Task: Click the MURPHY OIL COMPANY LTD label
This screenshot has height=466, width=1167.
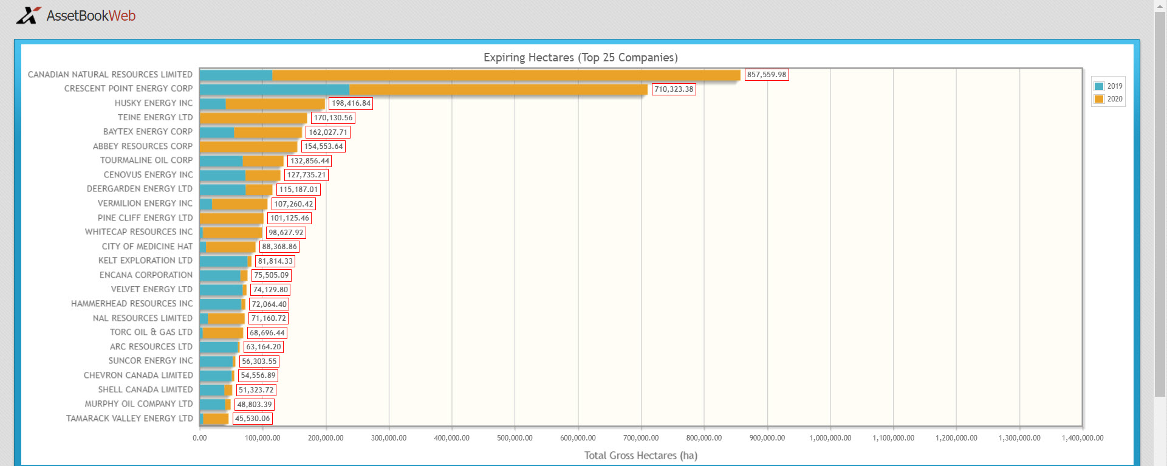Action: 139,404
